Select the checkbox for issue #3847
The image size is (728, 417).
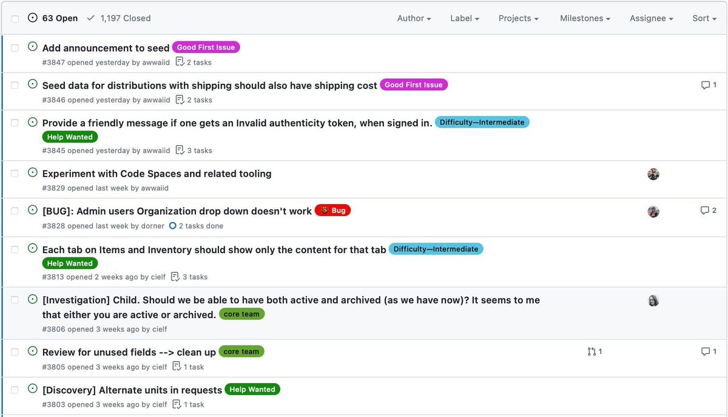pyautogui.click(x=15, y=47)
